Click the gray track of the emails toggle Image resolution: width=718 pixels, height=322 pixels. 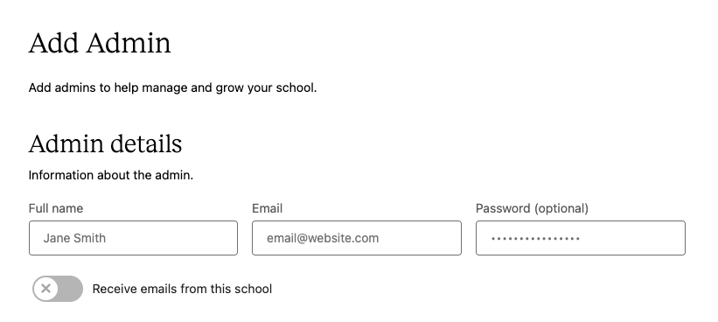click(71, 289)
